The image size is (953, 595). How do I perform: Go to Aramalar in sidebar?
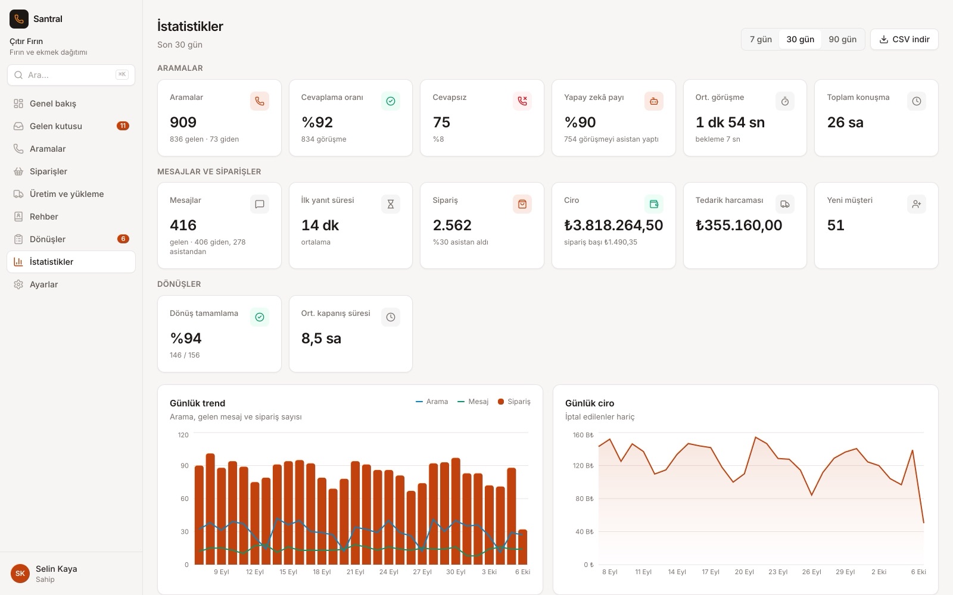coord(71,149)
